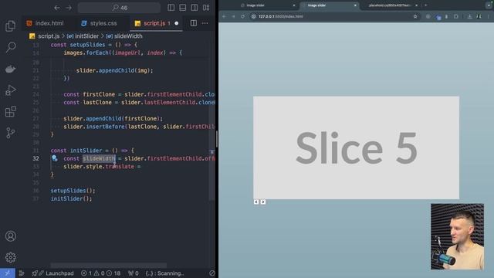Go back in VS Code navigation
The height and width of the screenshot is (278, 494).
tap(57, 8)
